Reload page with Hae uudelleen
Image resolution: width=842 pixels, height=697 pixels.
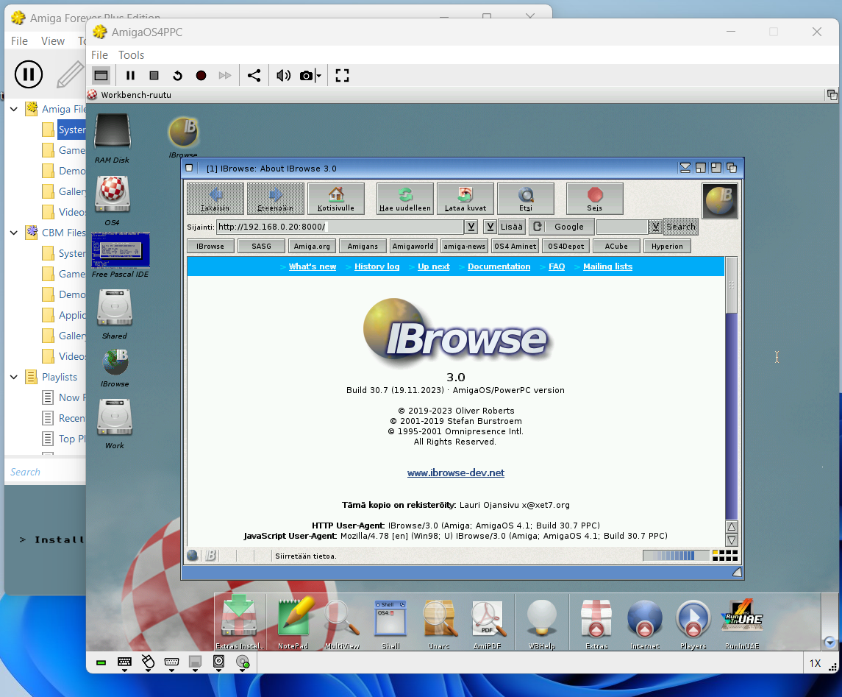click(405, 199)
